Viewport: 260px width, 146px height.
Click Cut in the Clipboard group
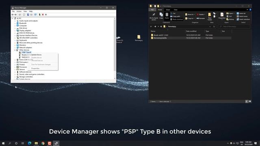[173, 13]
